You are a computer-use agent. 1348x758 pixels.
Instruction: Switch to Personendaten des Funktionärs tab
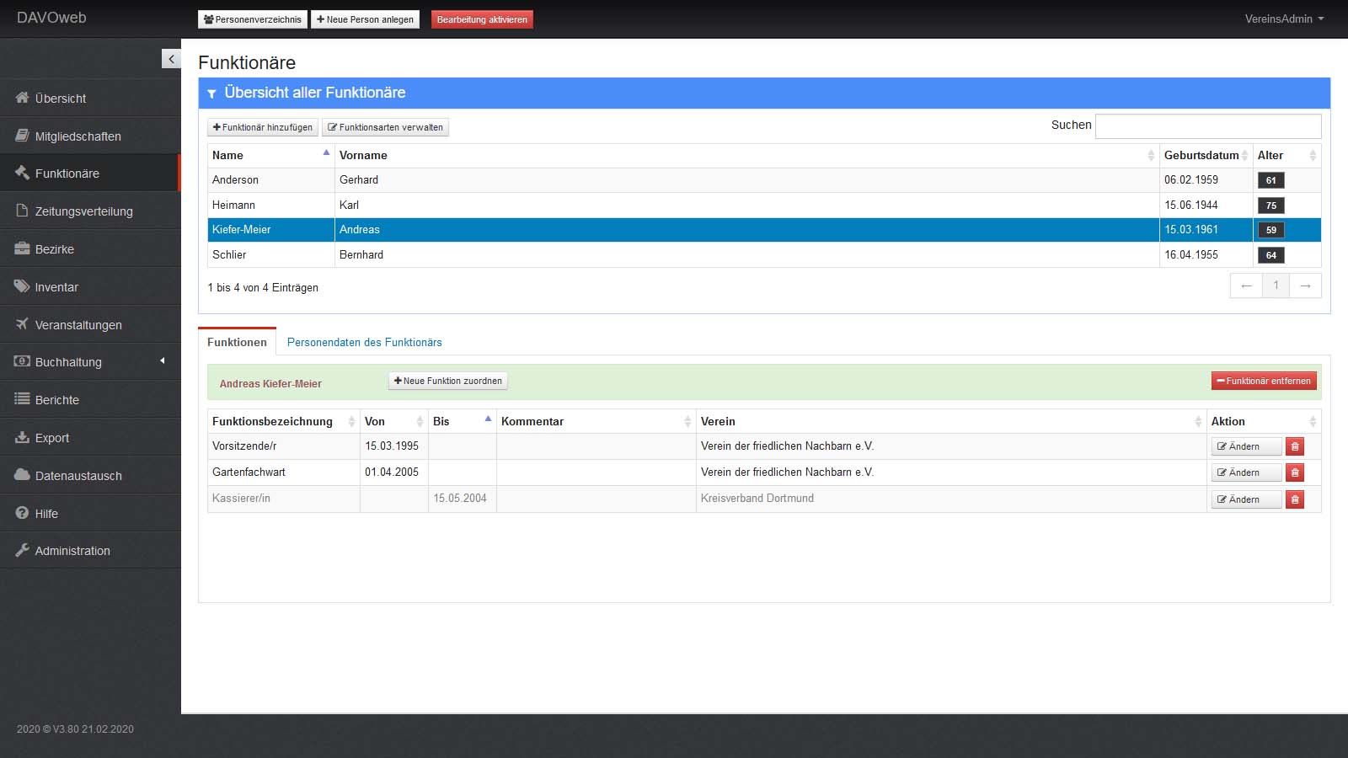coord(364,342)
